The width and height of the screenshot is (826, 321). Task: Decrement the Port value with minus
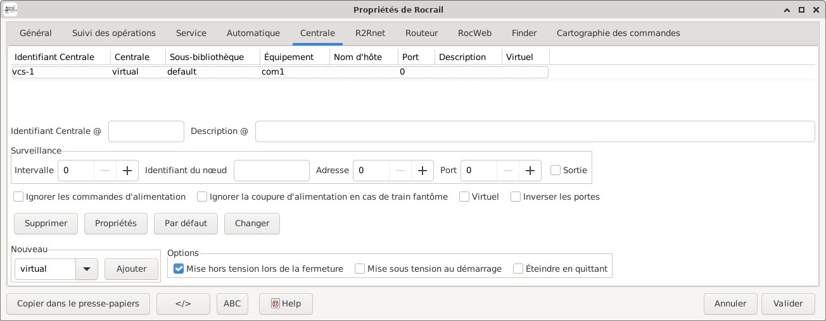point(507,170)
